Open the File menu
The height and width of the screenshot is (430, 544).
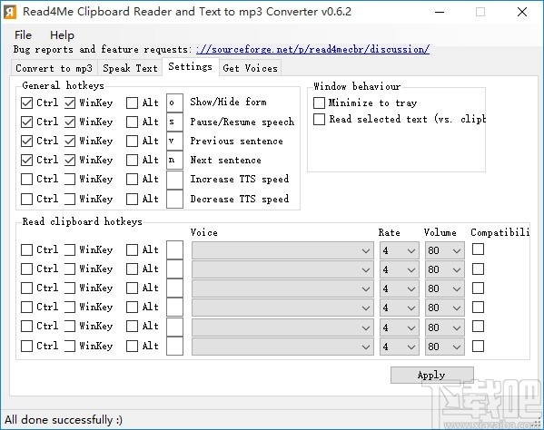click(x=23, y=35)
